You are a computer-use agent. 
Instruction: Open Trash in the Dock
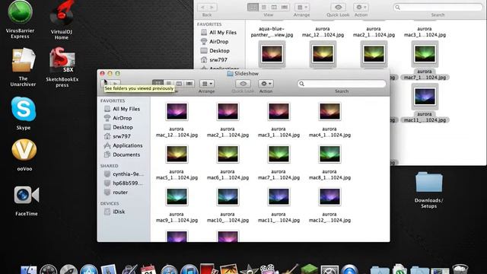click(x=460, y=269)
